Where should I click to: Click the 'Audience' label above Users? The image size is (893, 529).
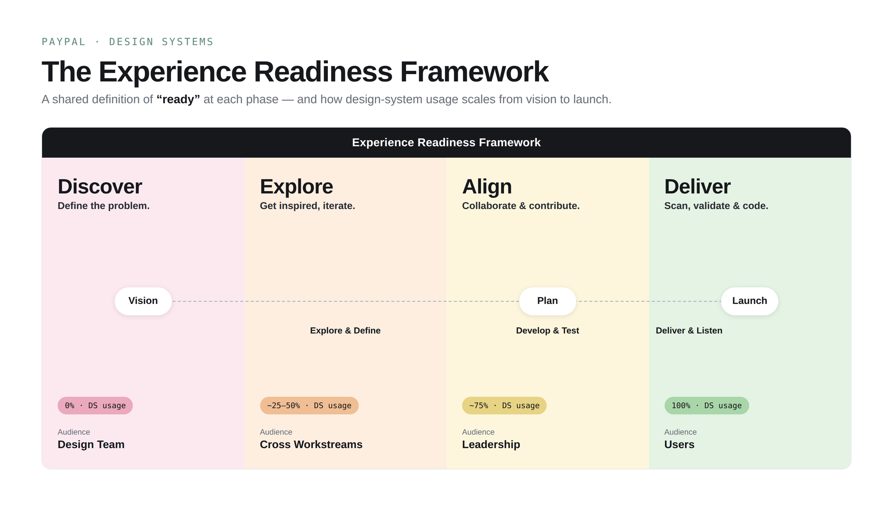tap(680, 432)
